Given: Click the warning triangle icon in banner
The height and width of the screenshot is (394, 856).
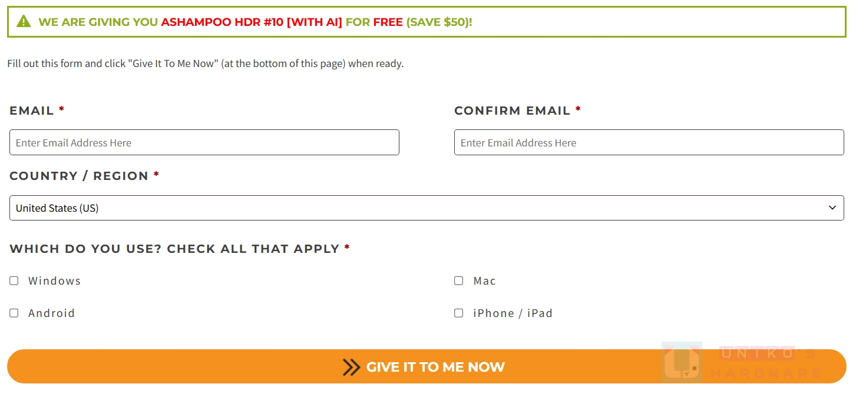Looking at the screenshot, I should [x=24, y=22].
